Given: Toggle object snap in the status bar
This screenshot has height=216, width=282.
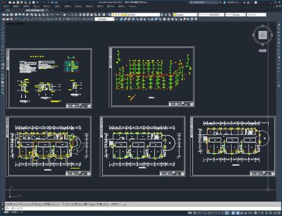Looking at the screenshot, I should [227, 213].
